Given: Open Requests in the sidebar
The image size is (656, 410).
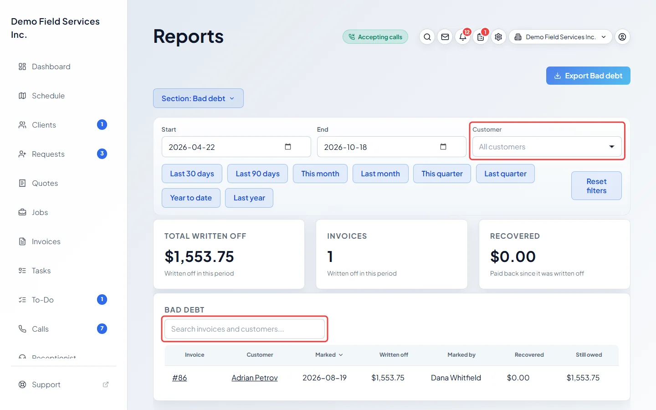Looking at the screenshot, I should [63, 154].
